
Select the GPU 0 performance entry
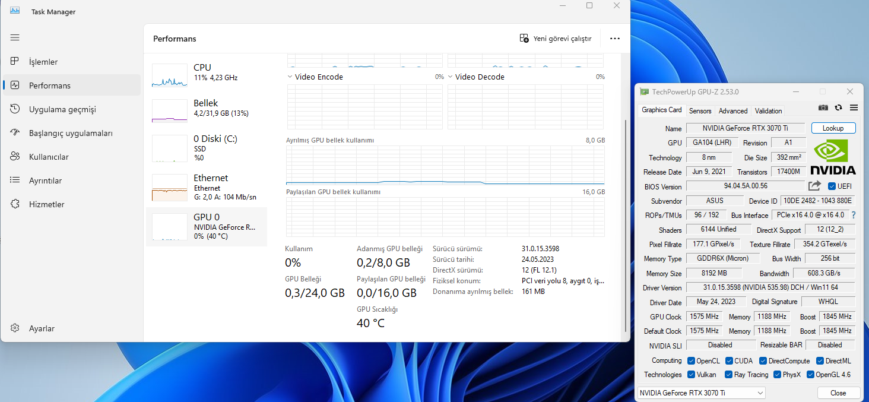207,226
